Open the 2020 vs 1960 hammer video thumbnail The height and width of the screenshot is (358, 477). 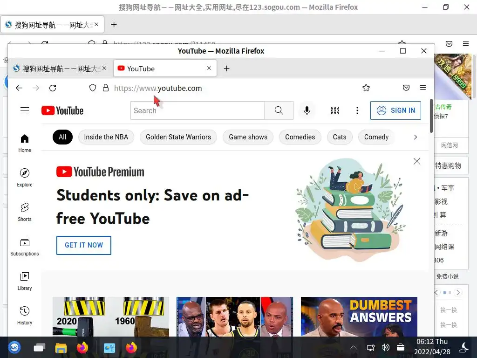pos(111,317)
